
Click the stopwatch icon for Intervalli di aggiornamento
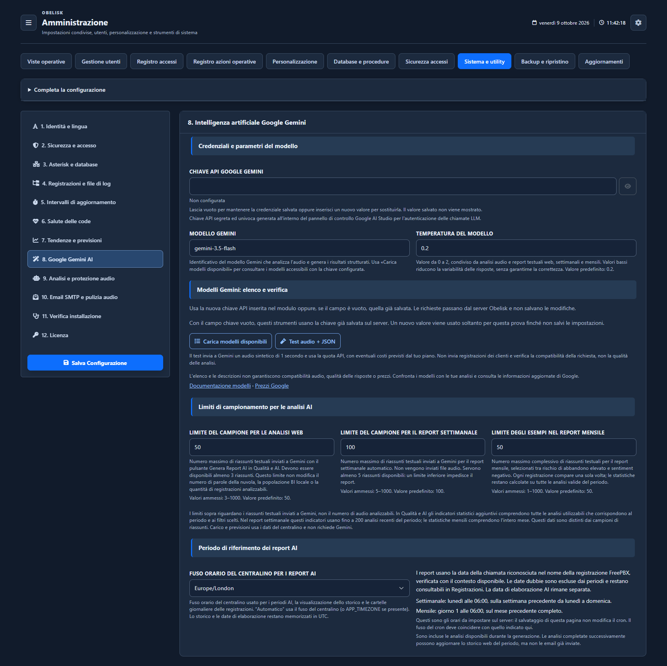click(35, 202)
